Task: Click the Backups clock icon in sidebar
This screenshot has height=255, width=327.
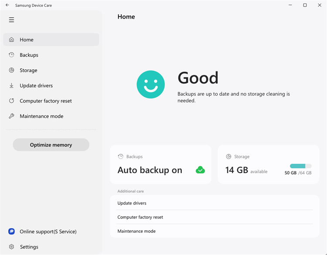Action: point(11,55)
